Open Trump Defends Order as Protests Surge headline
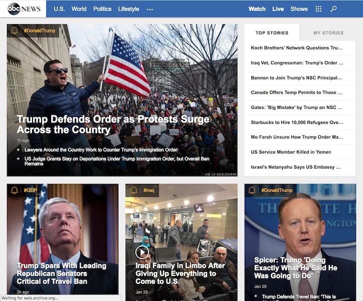This screenshot has width=363, height=301. point(113,124)
